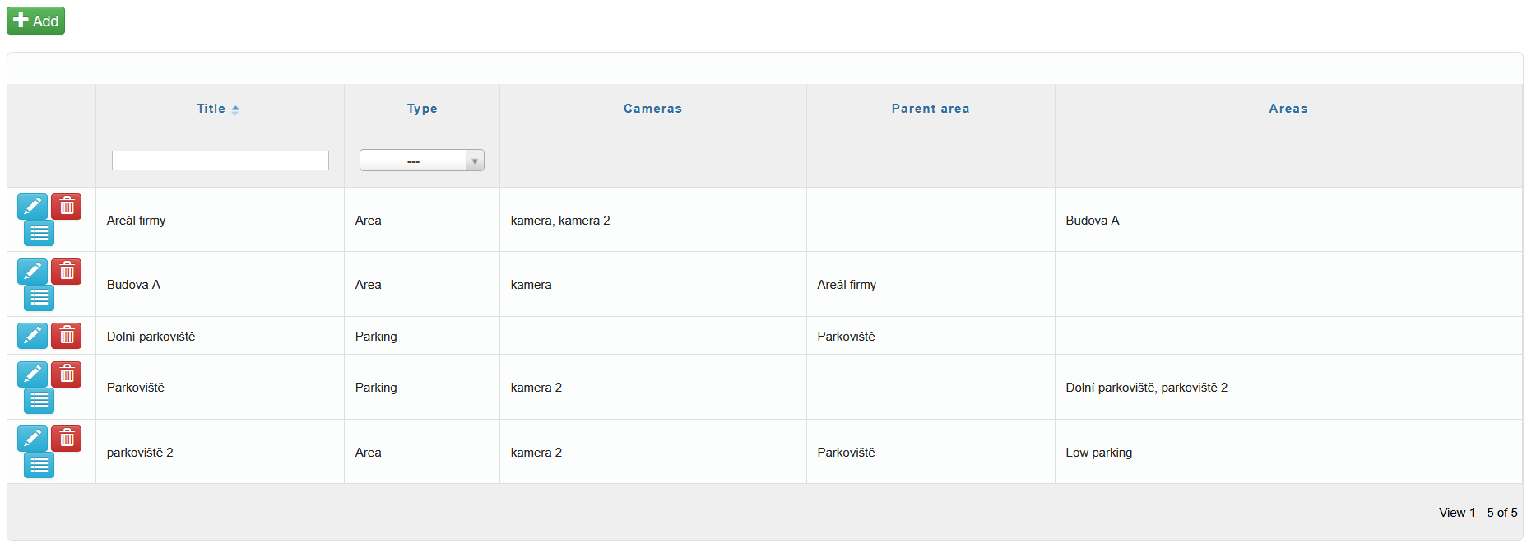Screen dimensions: 1527x544
Task: Edit the Areál firmy row
Action: [32, 207]
